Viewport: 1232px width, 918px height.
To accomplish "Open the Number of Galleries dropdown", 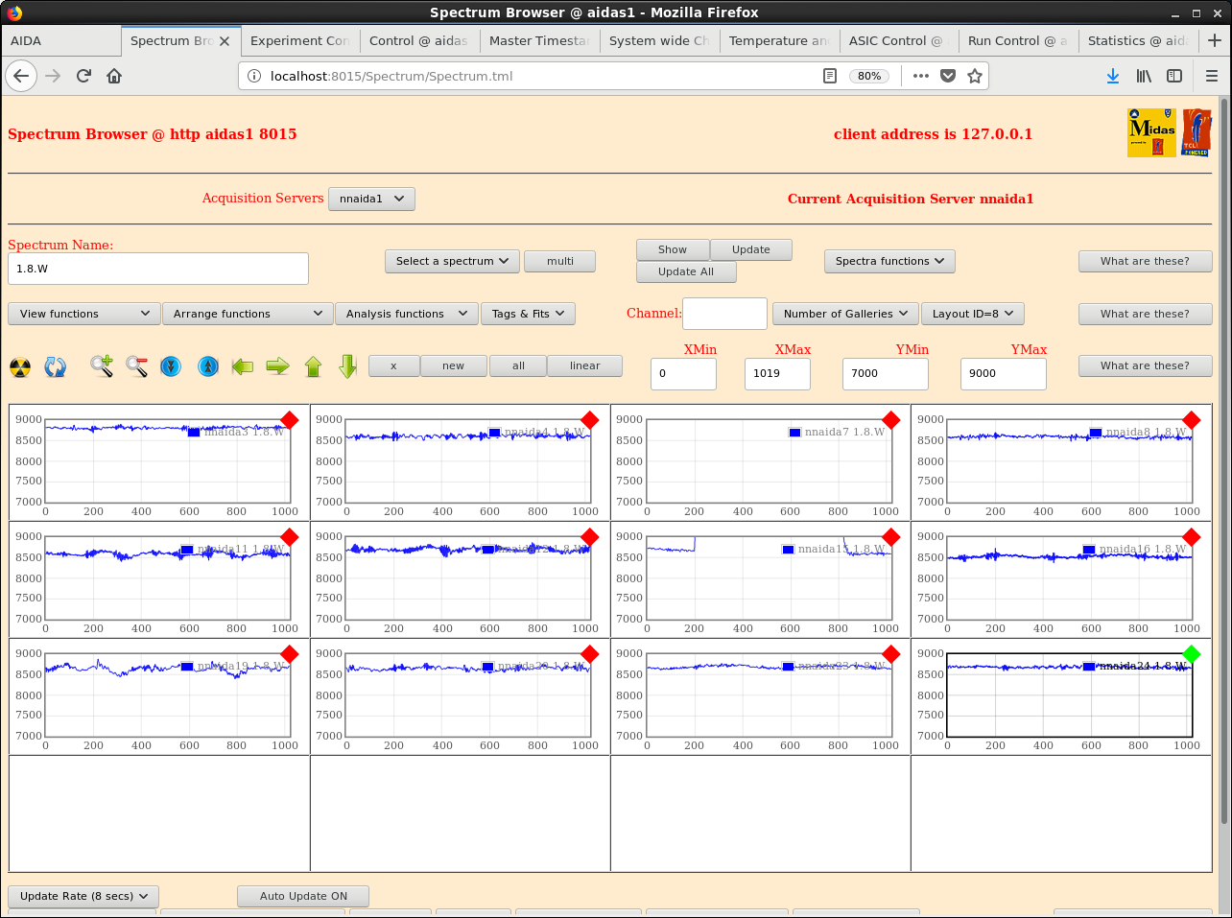I will click(845, 314).
